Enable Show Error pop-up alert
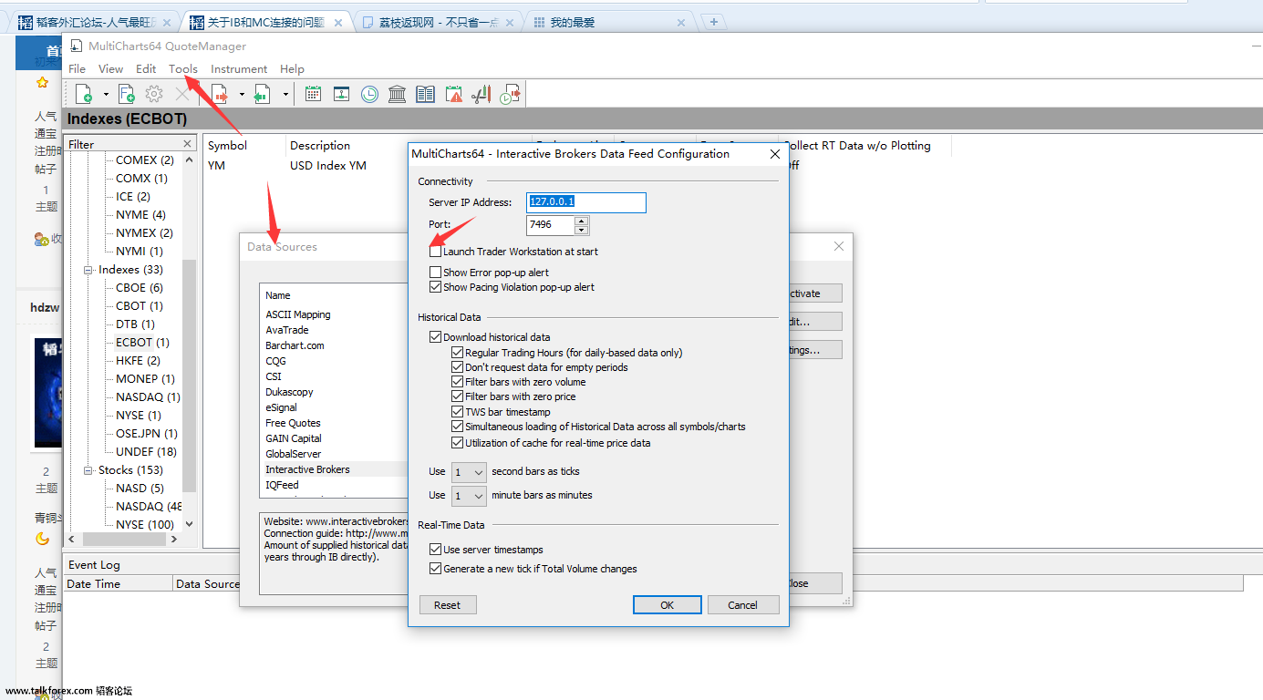 click(x=436, y=273)
